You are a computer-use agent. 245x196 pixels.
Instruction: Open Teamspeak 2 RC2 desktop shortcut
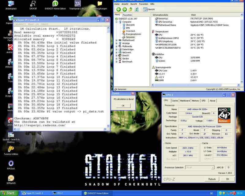coord(77,5)
